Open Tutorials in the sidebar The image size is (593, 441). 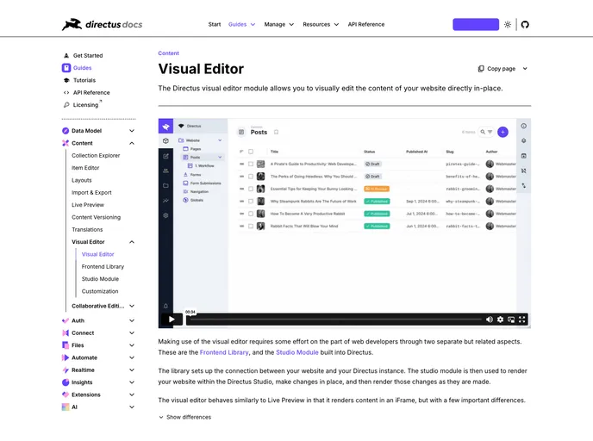(x=84, y=80)
